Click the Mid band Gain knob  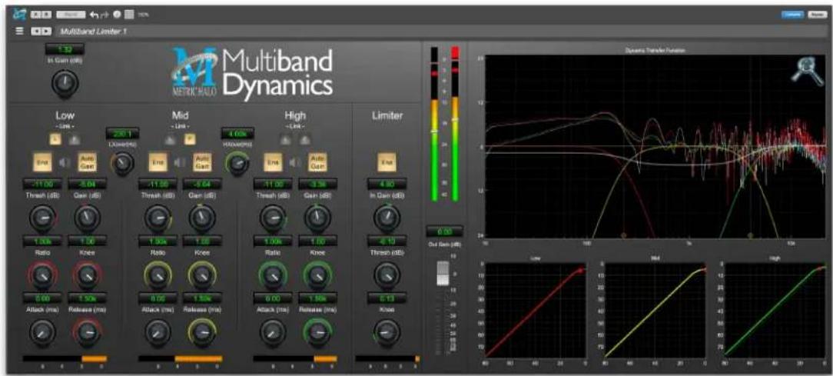(202, 218)
